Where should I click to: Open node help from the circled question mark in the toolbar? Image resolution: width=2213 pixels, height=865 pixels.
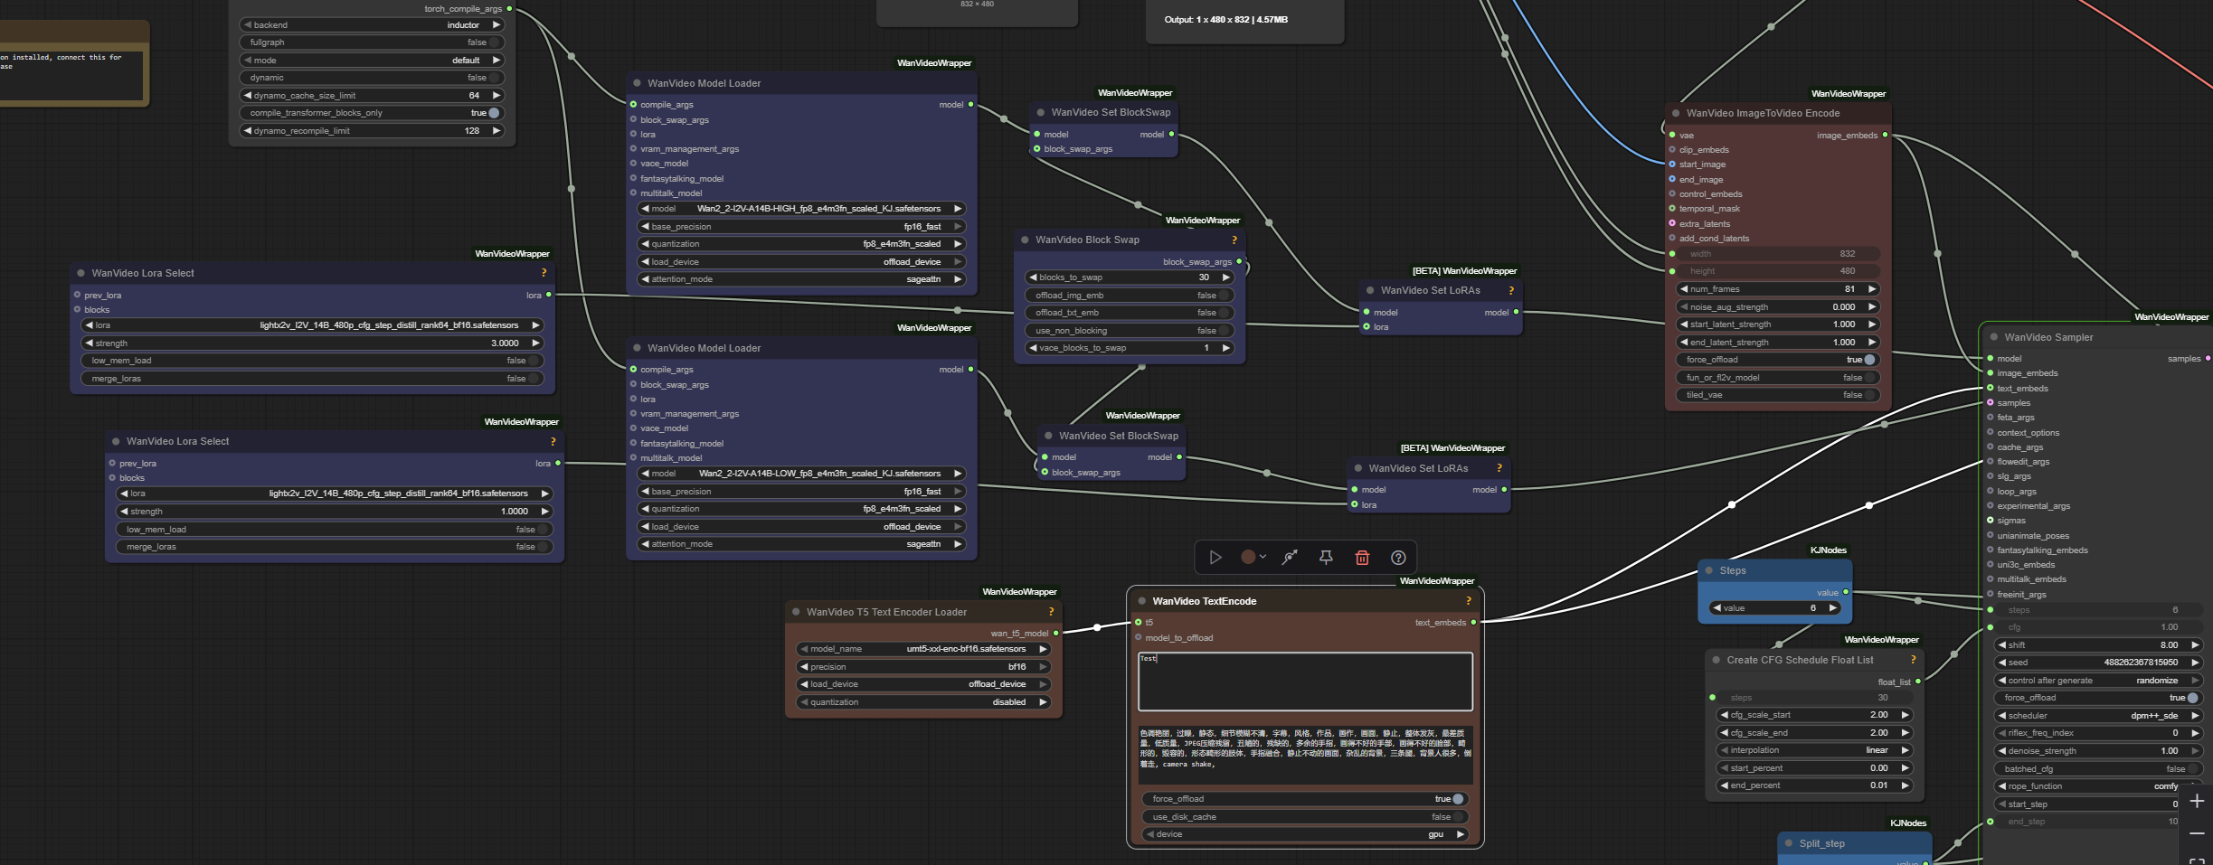(x=1398, y=558)
